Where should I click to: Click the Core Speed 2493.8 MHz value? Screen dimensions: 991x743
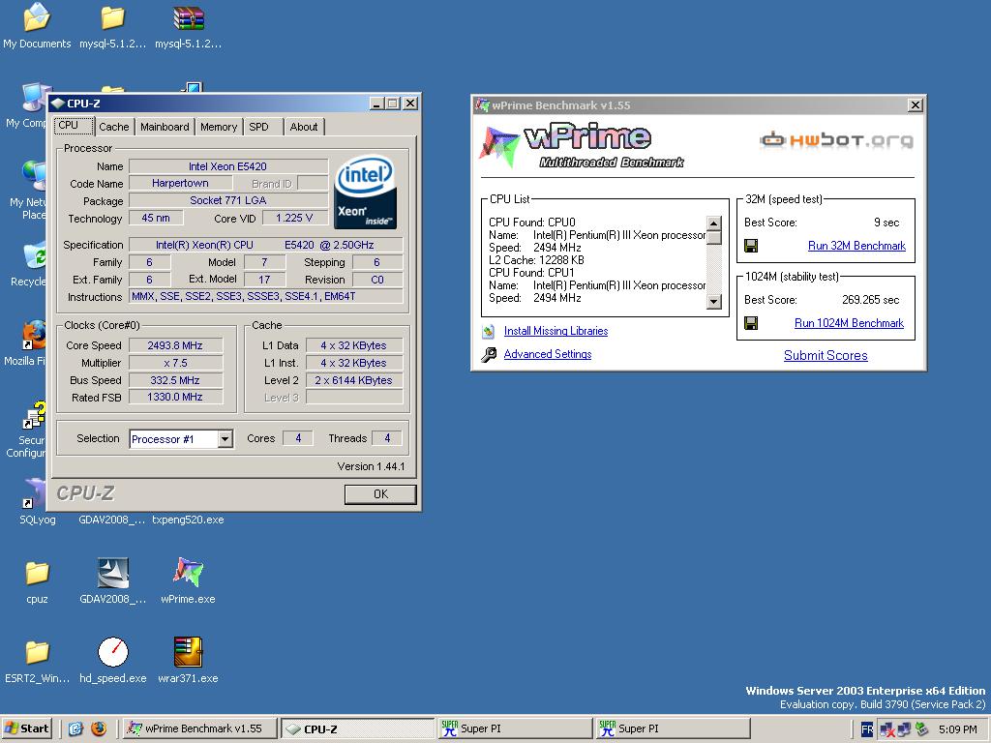(x=175, y=345)
